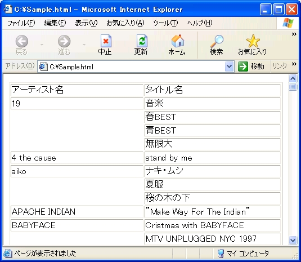Go to home page via ホーム icon
Viewport: 301px width, 262px height.
pyautogui.click(x=178, y=41)
